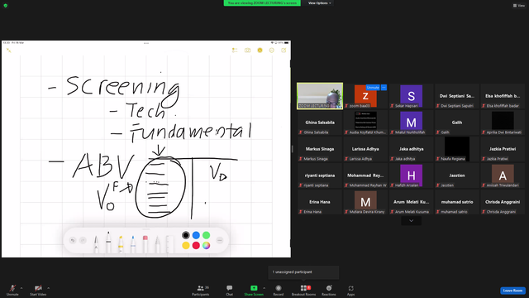Select the ZOOM LECTURING video thumbnail
Screen dimensions: 529x298
pos(320,96)
